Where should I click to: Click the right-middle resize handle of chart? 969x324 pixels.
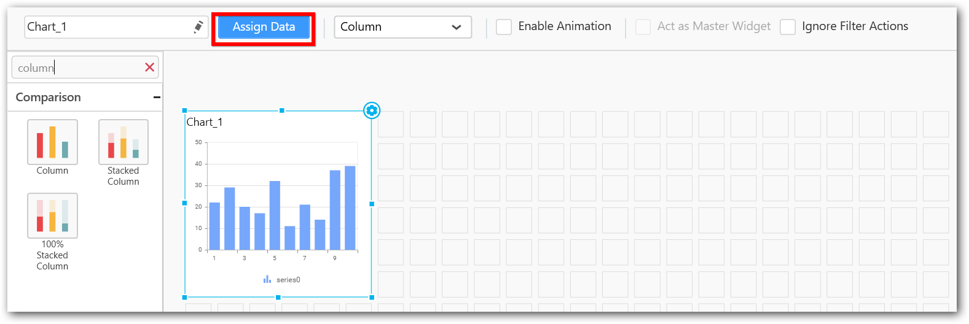click(372, 204)
